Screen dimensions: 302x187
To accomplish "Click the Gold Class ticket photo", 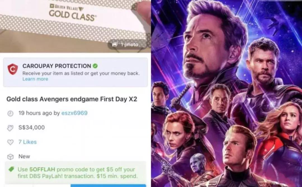I will pyautogui.click(x=75, y=26).
